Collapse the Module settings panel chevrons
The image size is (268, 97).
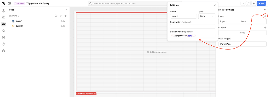[x=265, y=10]
